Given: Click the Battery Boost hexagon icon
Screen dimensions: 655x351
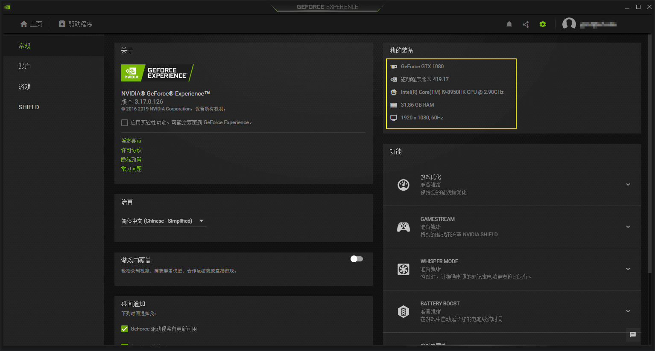Looking at the screenshot, I should tap(404, 311).
